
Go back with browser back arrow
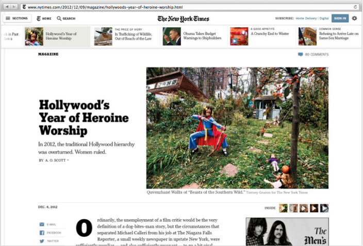point(7,7)
